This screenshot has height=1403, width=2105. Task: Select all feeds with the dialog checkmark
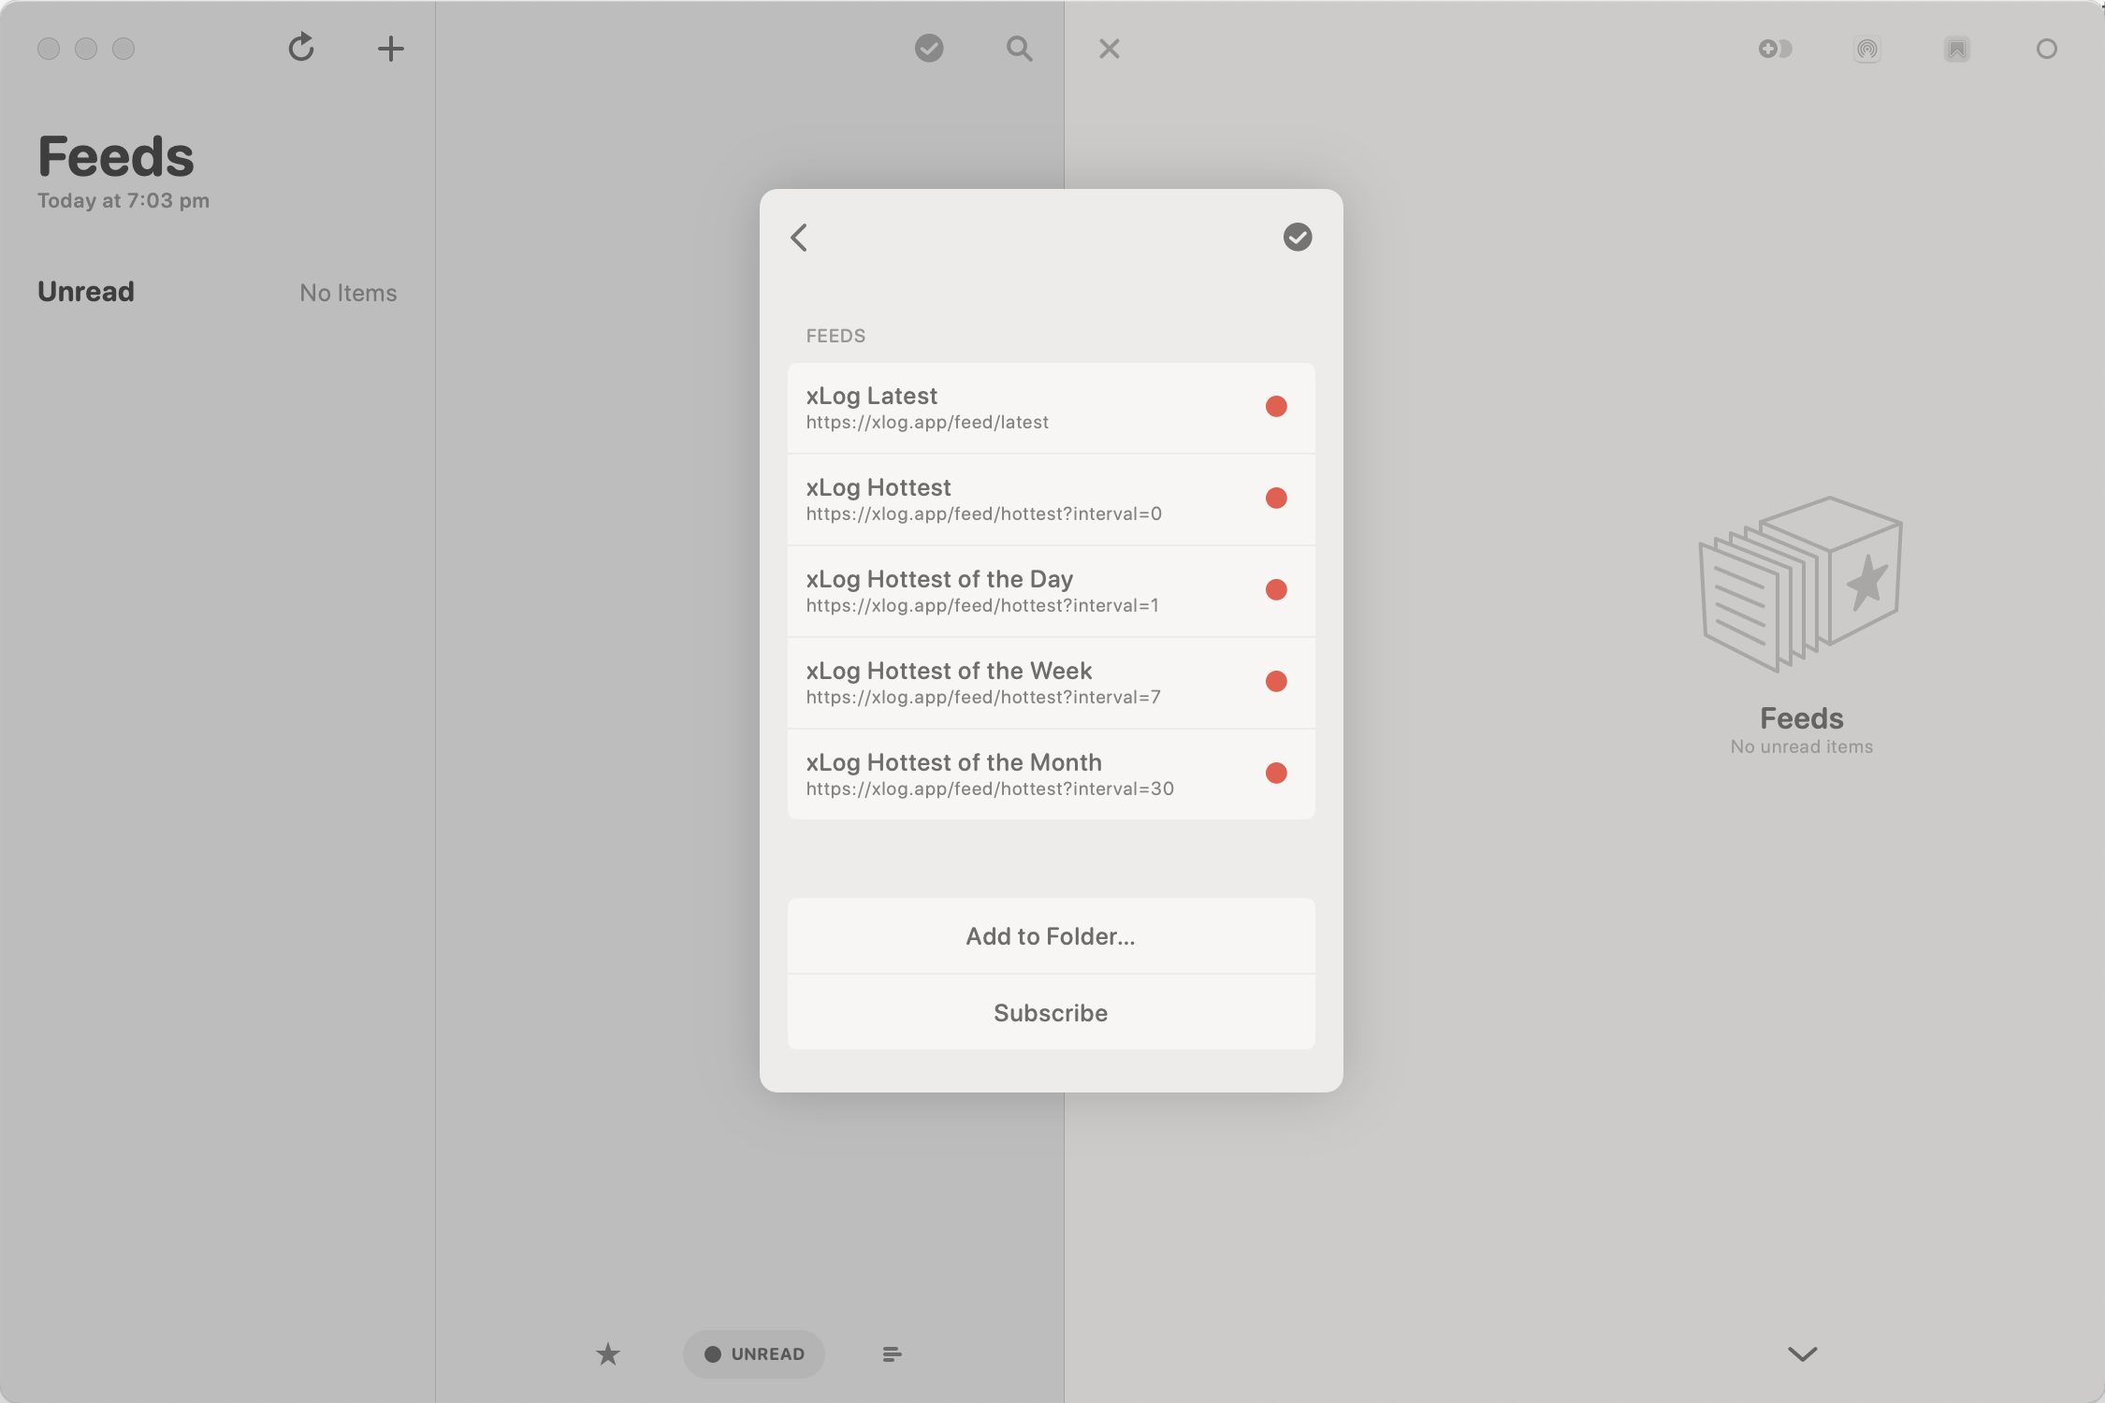point(1297,237)
